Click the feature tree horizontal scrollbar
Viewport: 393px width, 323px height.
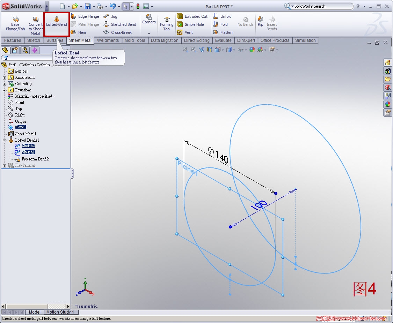[x=36, y=306]
